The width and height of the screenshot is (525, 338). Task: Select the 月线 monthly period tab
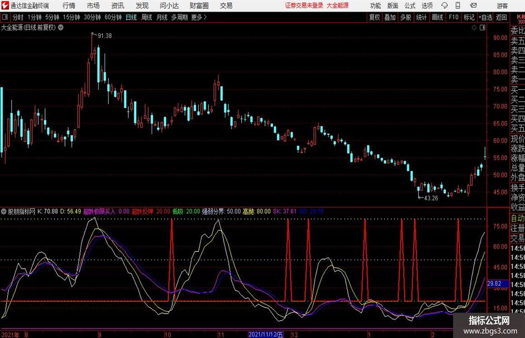(x=162, y=17)
